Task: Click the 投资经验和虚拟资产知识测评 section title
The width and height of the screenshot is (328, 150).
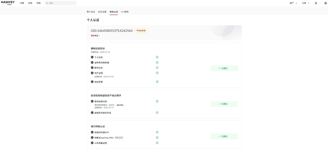Action: click(x=106, y=96)
